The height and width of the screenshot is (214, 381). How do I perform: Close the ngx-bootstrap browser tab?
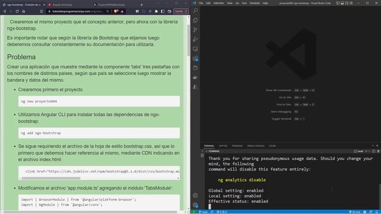(44, 5)
